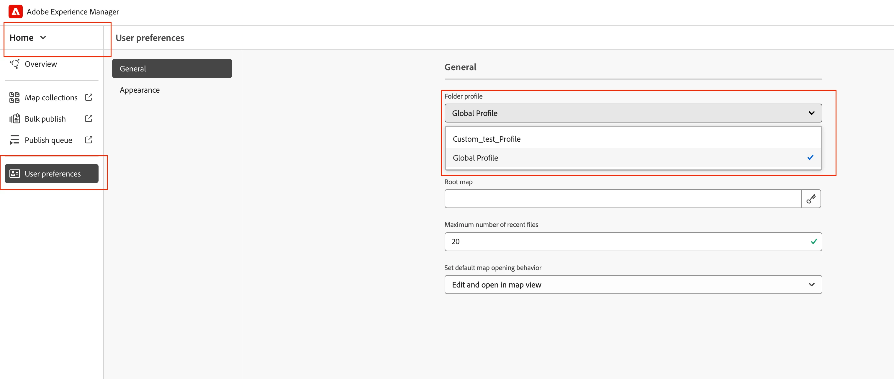Click the Adobe logo icon
This screenshot has width=894, height=379.
point(16,12)
